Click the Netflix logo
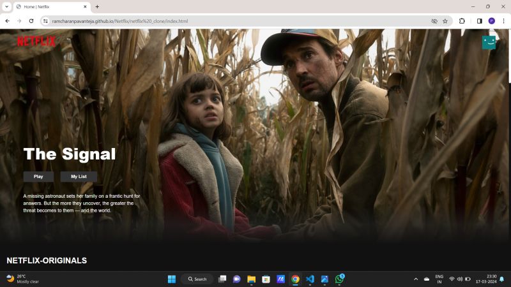The width and height of the screenshot is (511, 287). click(36, 41)
